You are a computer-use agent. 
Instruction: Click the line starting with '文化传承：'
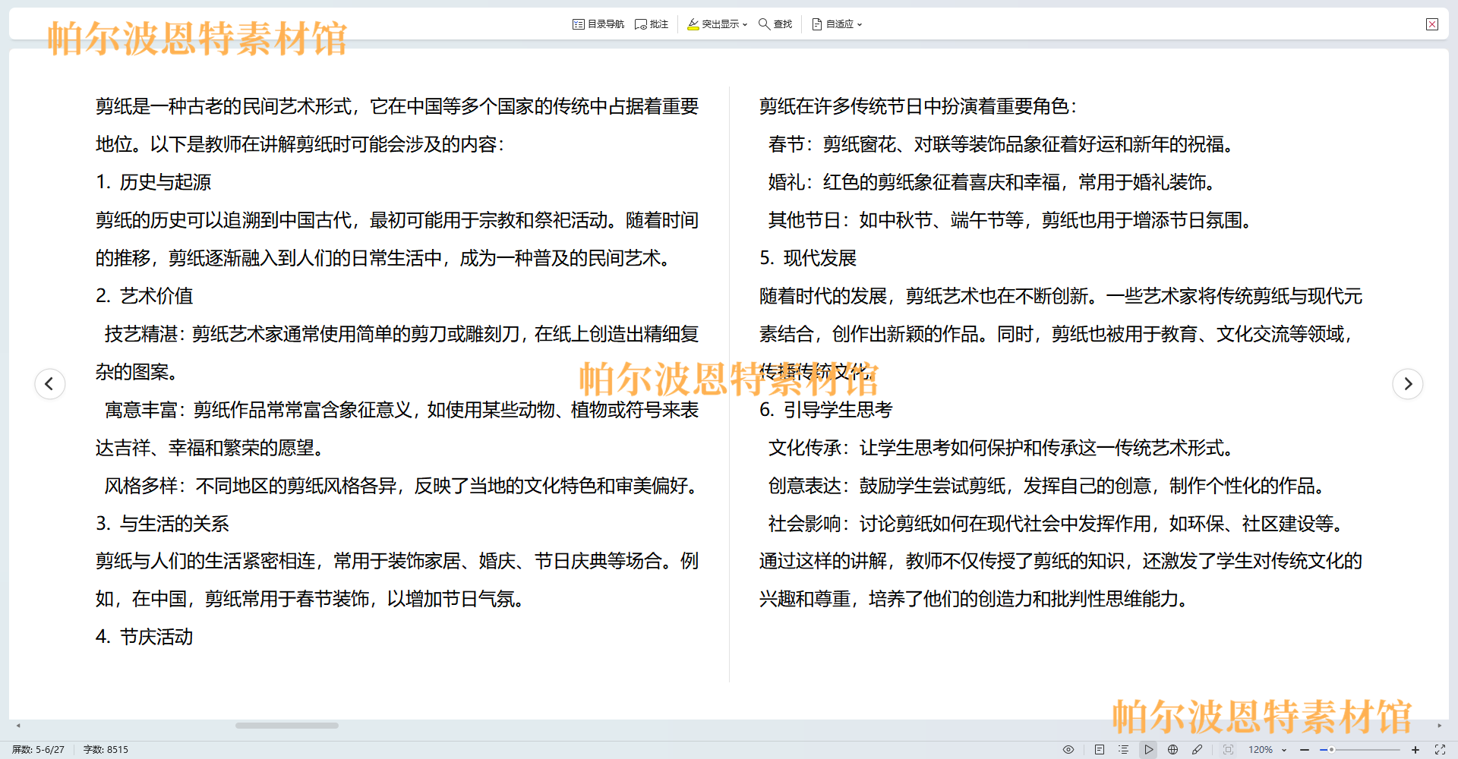click(x=1000, y=448)
